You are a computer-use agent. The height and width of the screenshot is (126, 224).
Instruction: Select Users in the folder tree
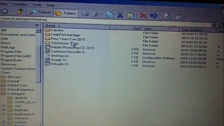(6, 72)
